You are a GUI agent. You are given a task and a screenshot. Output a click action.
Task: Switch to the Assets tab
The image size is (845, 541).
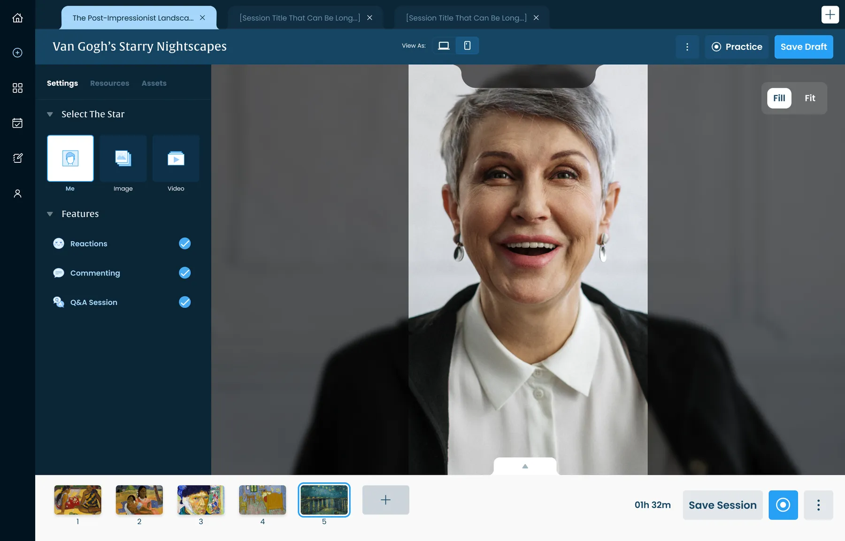154,83
